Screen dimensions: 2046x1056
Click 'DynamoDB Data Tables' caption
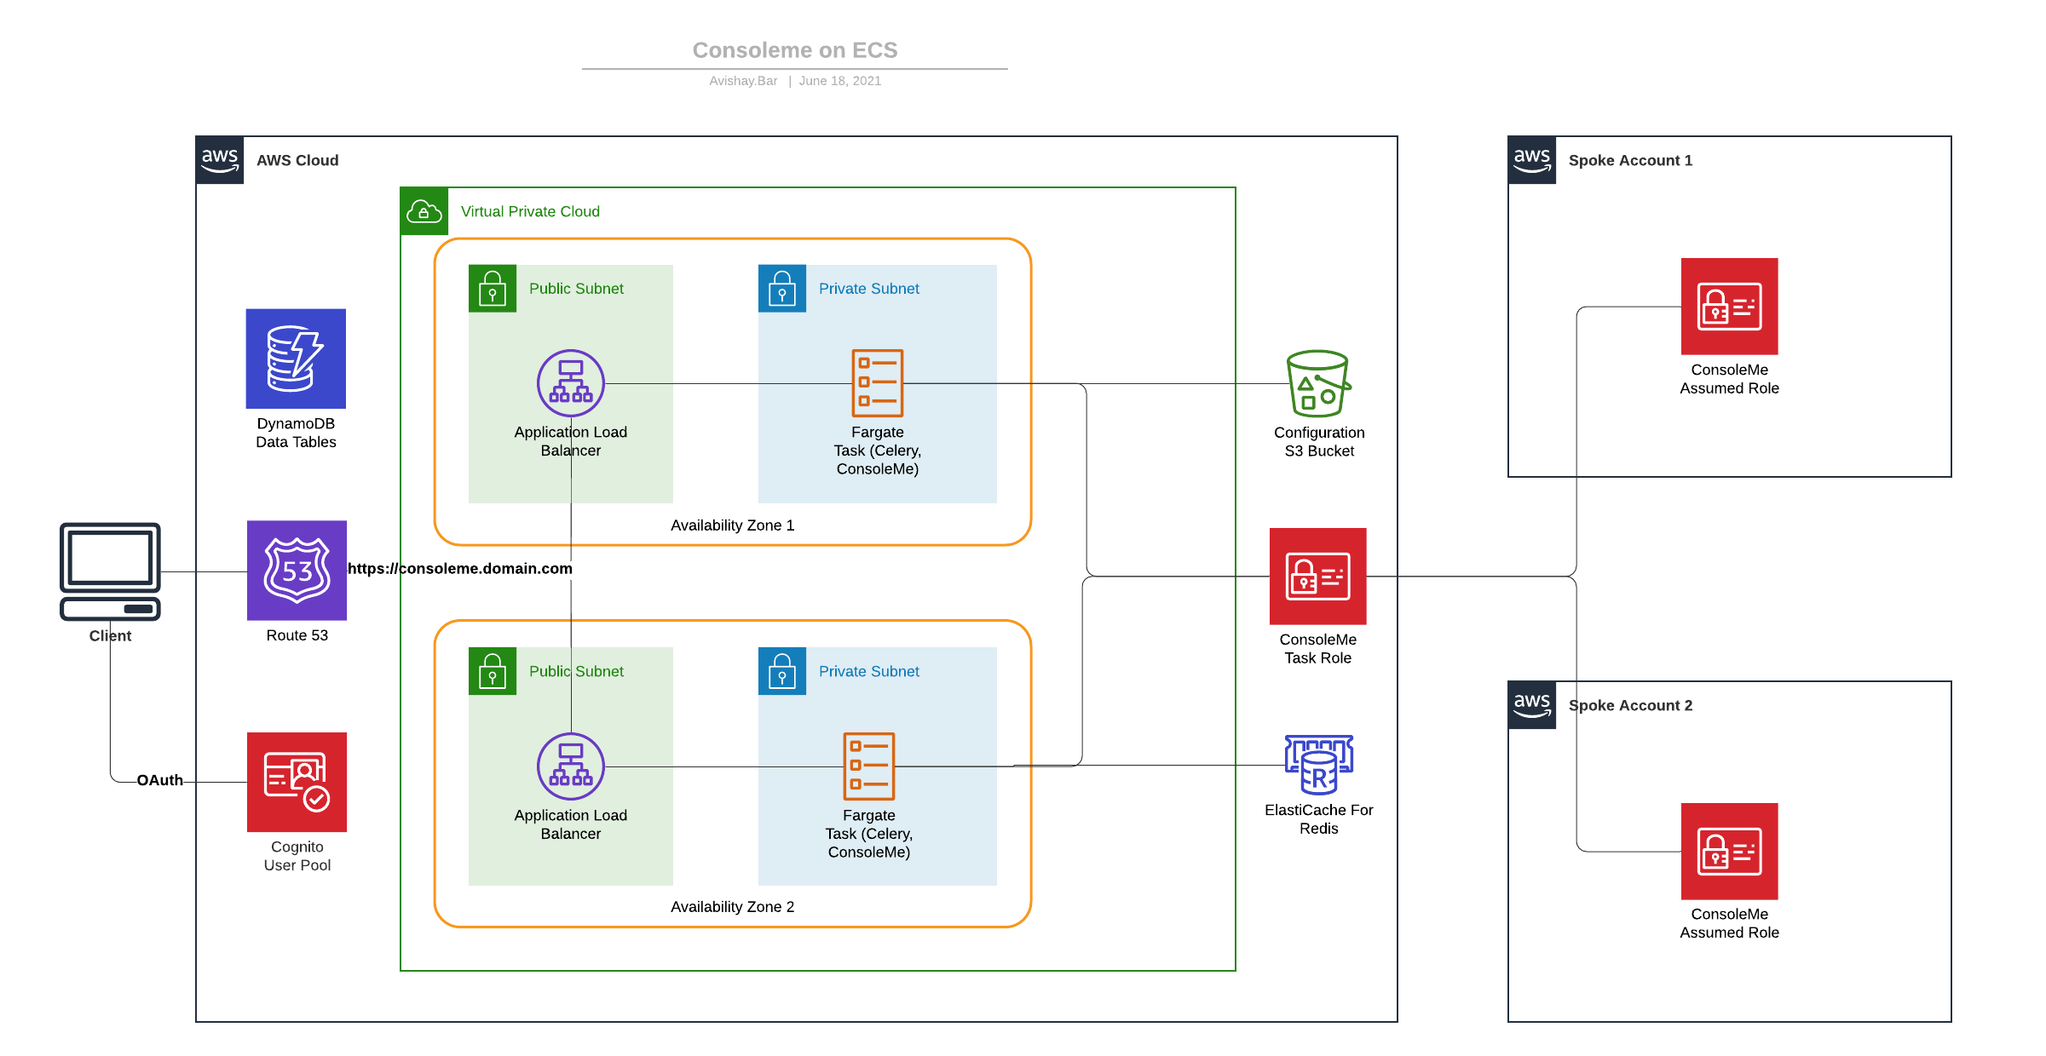click(x=297, y=433)
